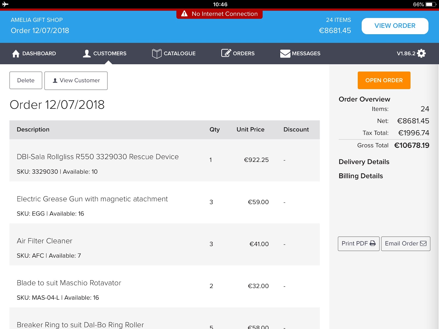
Task: Click the 10:46 clock in status bar
Action: point(220,4)
